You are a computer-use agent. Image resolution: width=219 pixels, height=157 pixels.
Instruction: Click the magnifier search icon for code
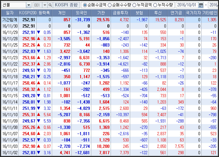(50, 5)
